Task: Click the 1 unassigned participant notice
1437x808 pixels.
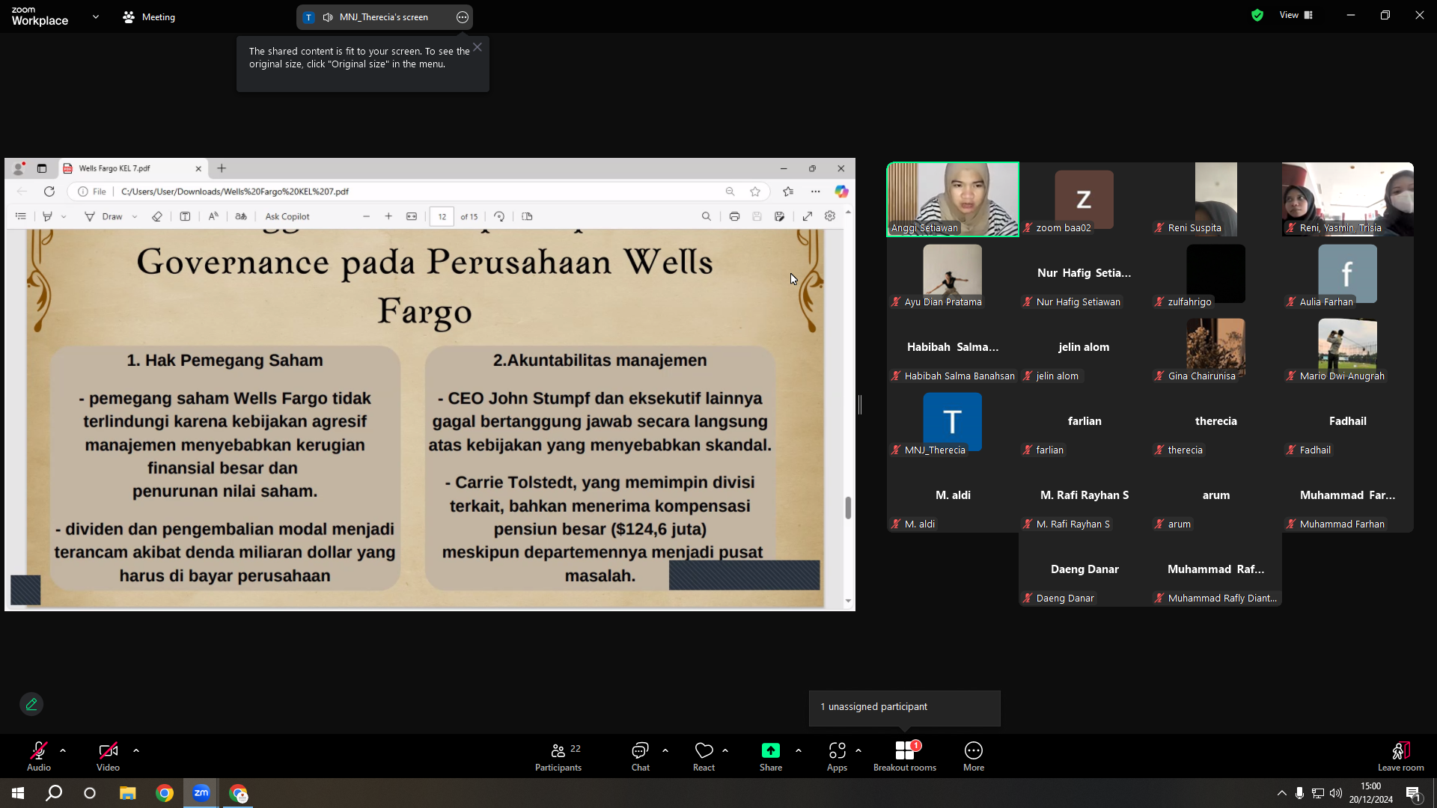Action: coord(904,708)
